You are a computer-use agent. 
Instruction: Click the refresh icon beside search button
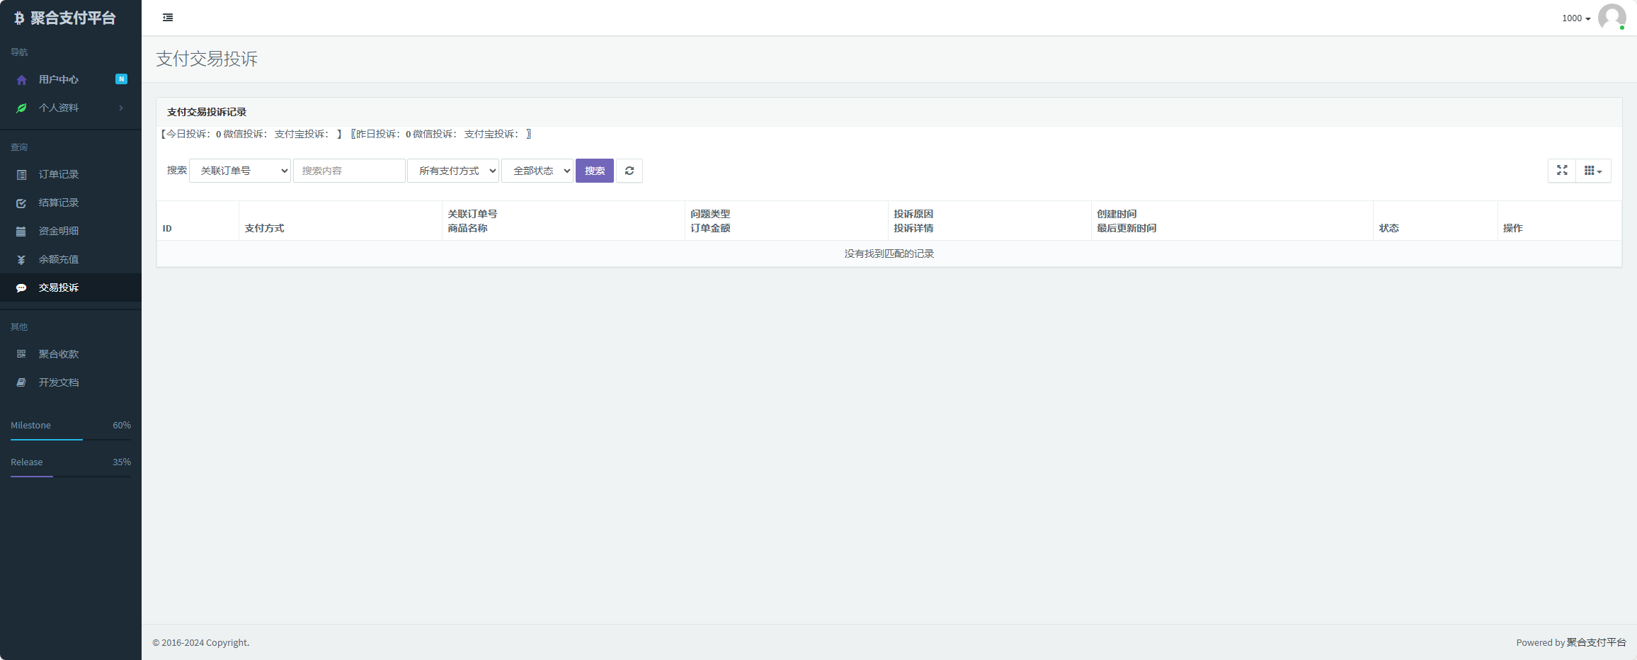[629, 171]
